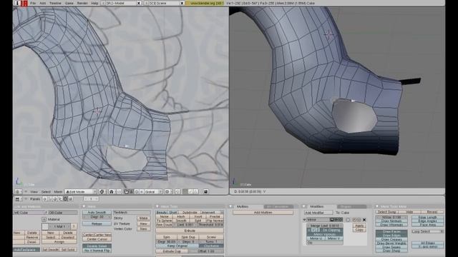The width and height of the screenshot is (458, 257).
Task: Click the material question mark button
Action: pos(74,226)
